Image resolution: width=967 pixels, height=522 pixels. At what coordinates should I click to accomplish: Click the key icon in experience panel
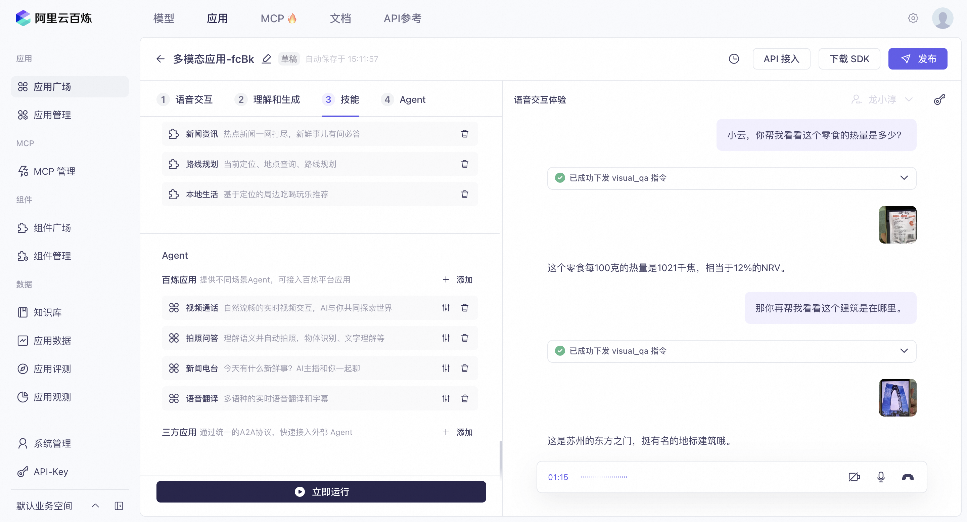[939, 99]
